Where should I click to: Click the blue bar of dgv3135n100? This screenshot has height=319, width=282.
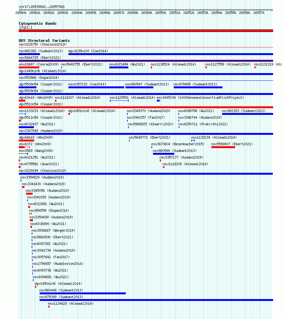[171, 54]
